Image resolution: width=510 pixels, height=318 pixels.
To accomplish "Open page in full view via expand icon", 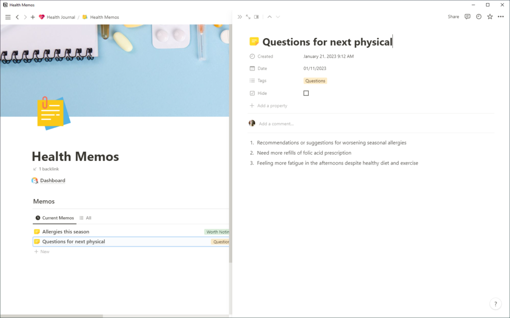I will (248, 17).
